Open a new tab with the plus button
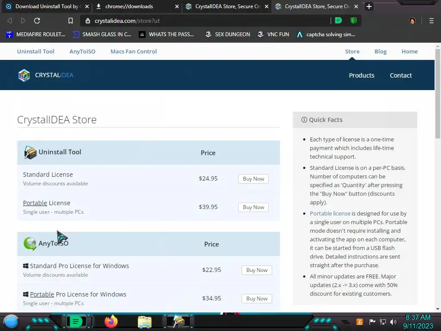The height and width of the screenshot is (331, 441). (x=369, y=6)
